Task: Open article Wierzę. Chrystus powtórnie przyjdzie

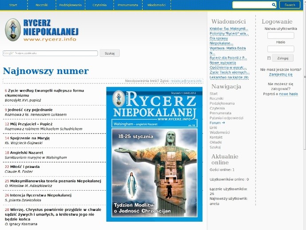Action: point(53,214)
